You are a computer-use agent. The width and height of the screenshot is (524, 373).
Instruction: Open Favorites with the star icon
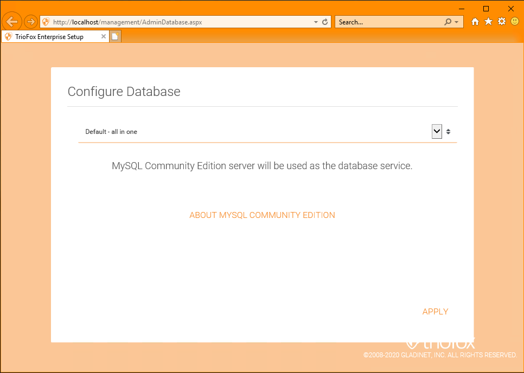(488, 22)
